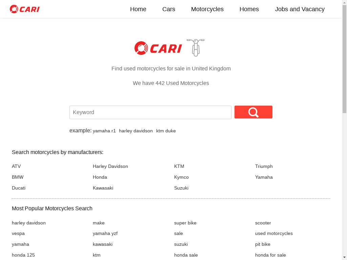Viewport: 347px width, 260px height.
Task: Focus the Keyword search field
Action: click(150, 112)
